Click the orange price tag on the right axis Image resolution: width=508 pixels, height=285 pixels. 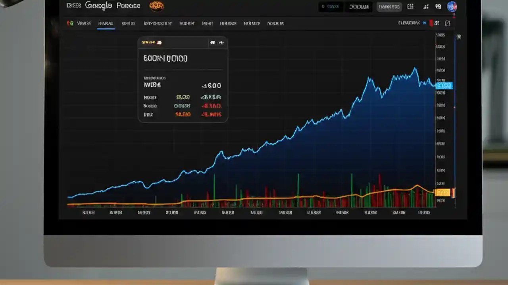[443, 193]
